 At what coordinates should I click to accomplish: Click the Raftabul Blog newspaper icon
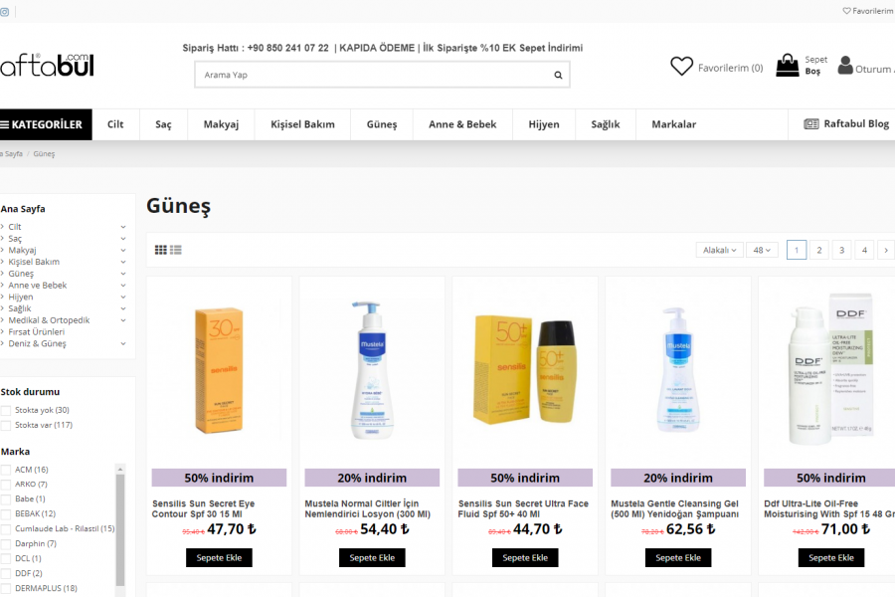(811, 124)
